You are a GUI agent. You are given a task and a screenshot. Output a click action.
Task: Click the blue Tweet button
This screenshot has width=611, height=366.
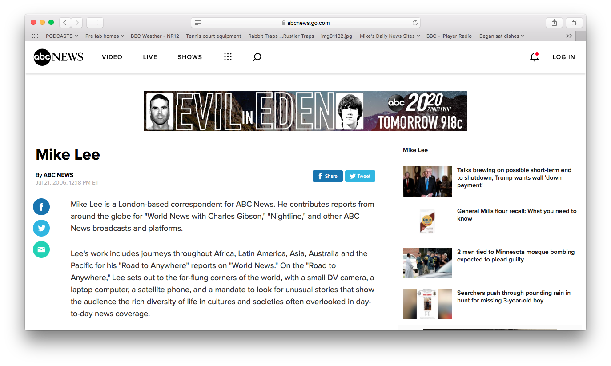(x=360, y=176)
